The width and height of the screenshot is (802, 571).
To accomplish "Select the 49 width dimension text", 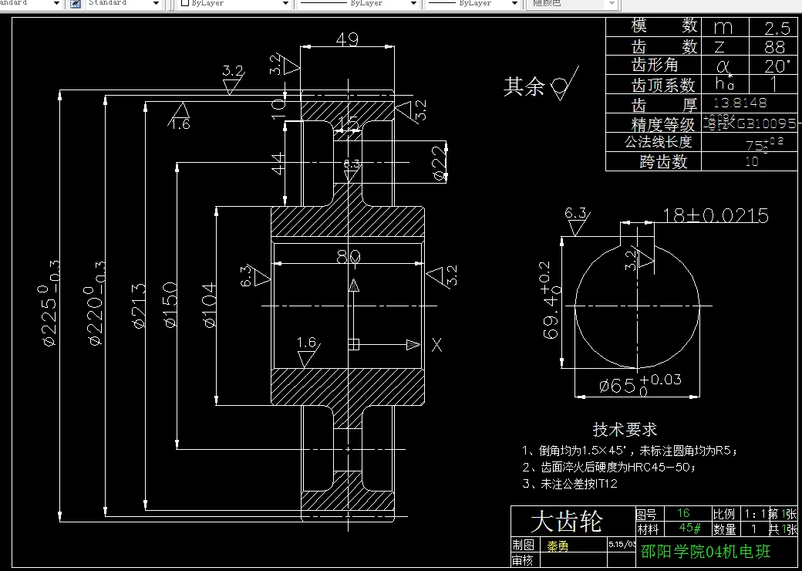I will (x=347, y=39).
